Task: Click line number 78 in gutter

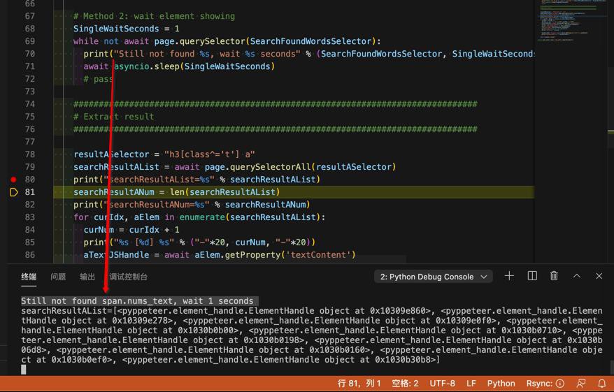Action: point(30,154)
